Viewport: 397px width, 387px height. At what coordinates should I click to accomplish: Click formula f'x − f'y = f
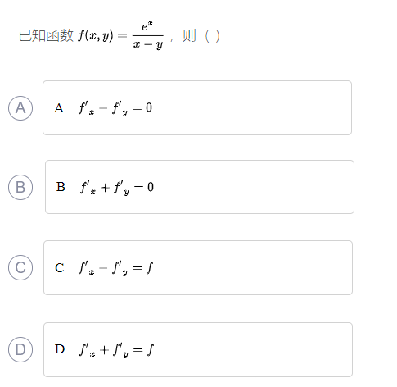click(115, 268)
